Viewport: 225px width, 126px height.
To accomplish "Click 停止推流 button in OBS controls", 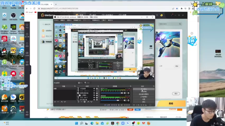I will (144, 89).
